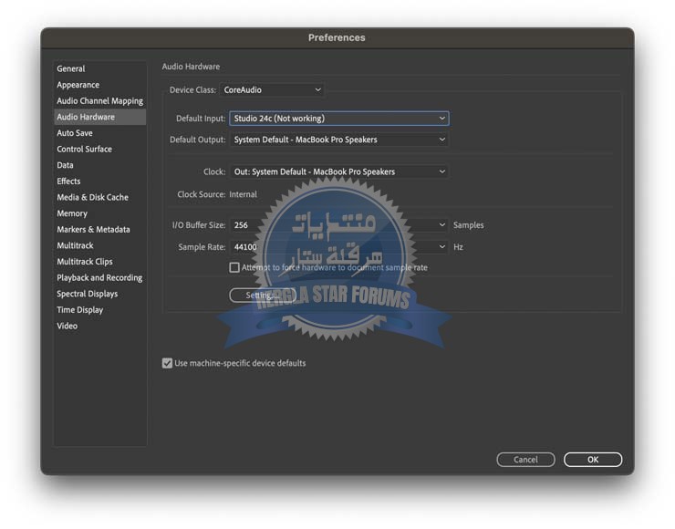Open the Default Output dropdown
Screen dimensions: 675x529
click(x=338, y=140)
